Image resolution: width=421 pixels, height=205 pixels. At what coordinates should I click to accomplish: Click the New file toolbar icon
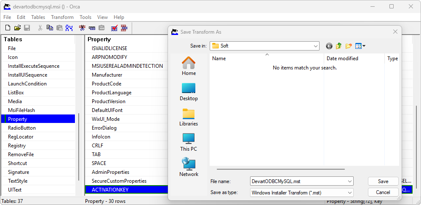[8, 28]
